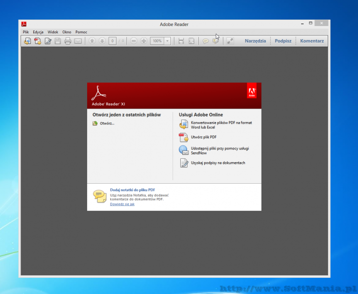Open the Podpisz pane

[283, 41]
